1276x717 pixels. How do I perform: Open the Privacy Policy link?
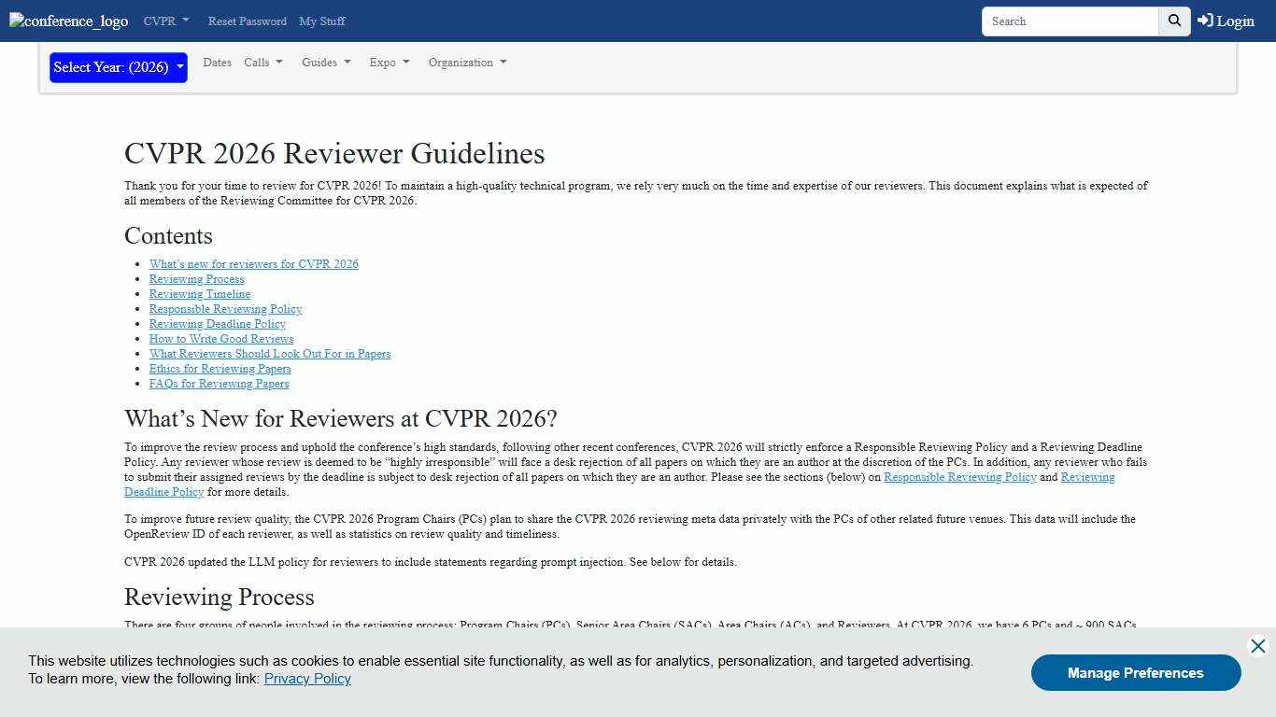point(307,679)
